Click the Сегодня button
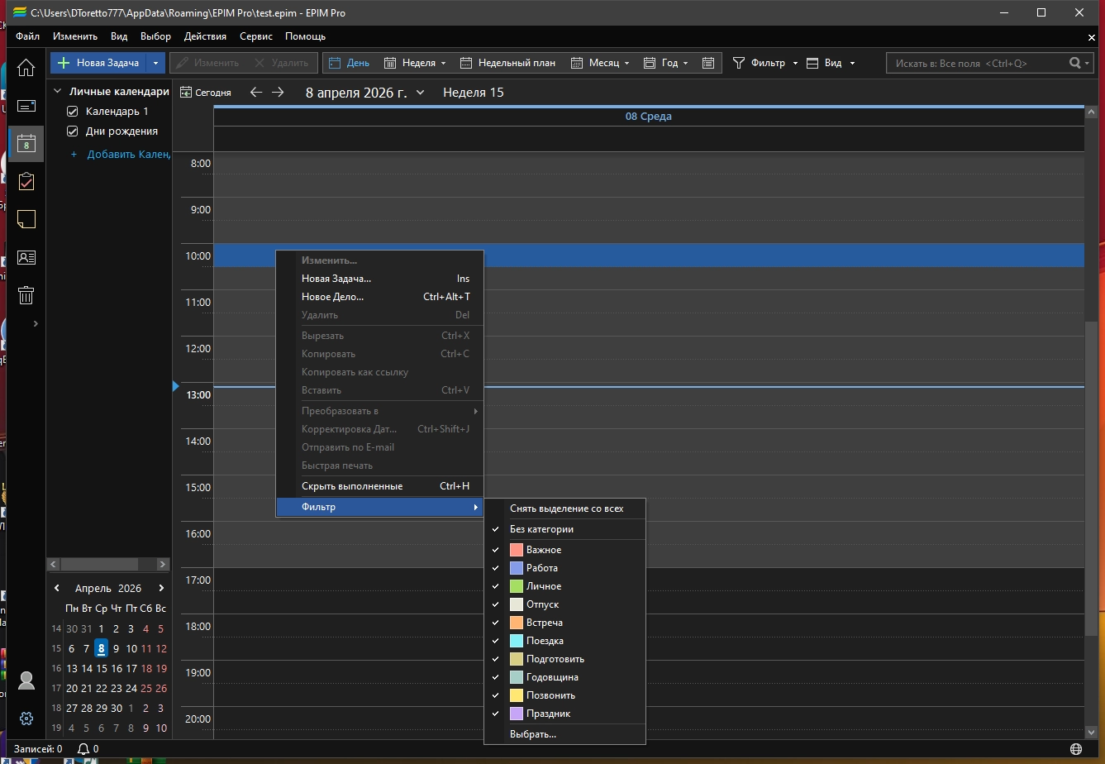The image size is (1105, 764). pyautogui.click(x=206, y=93)
